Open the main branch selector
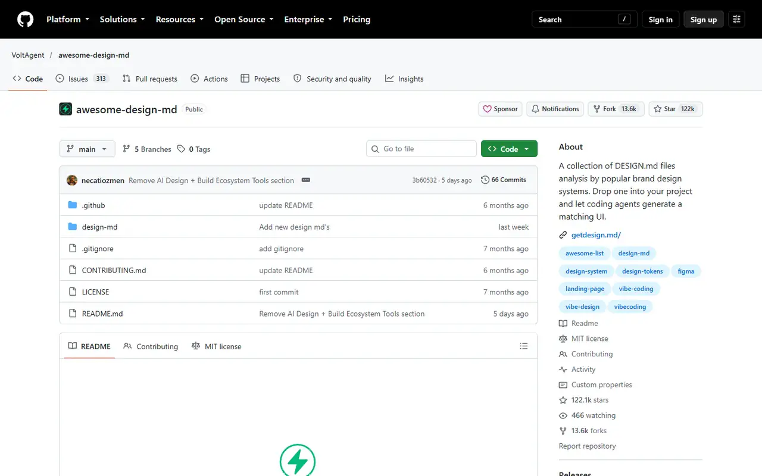 [87, 149]
